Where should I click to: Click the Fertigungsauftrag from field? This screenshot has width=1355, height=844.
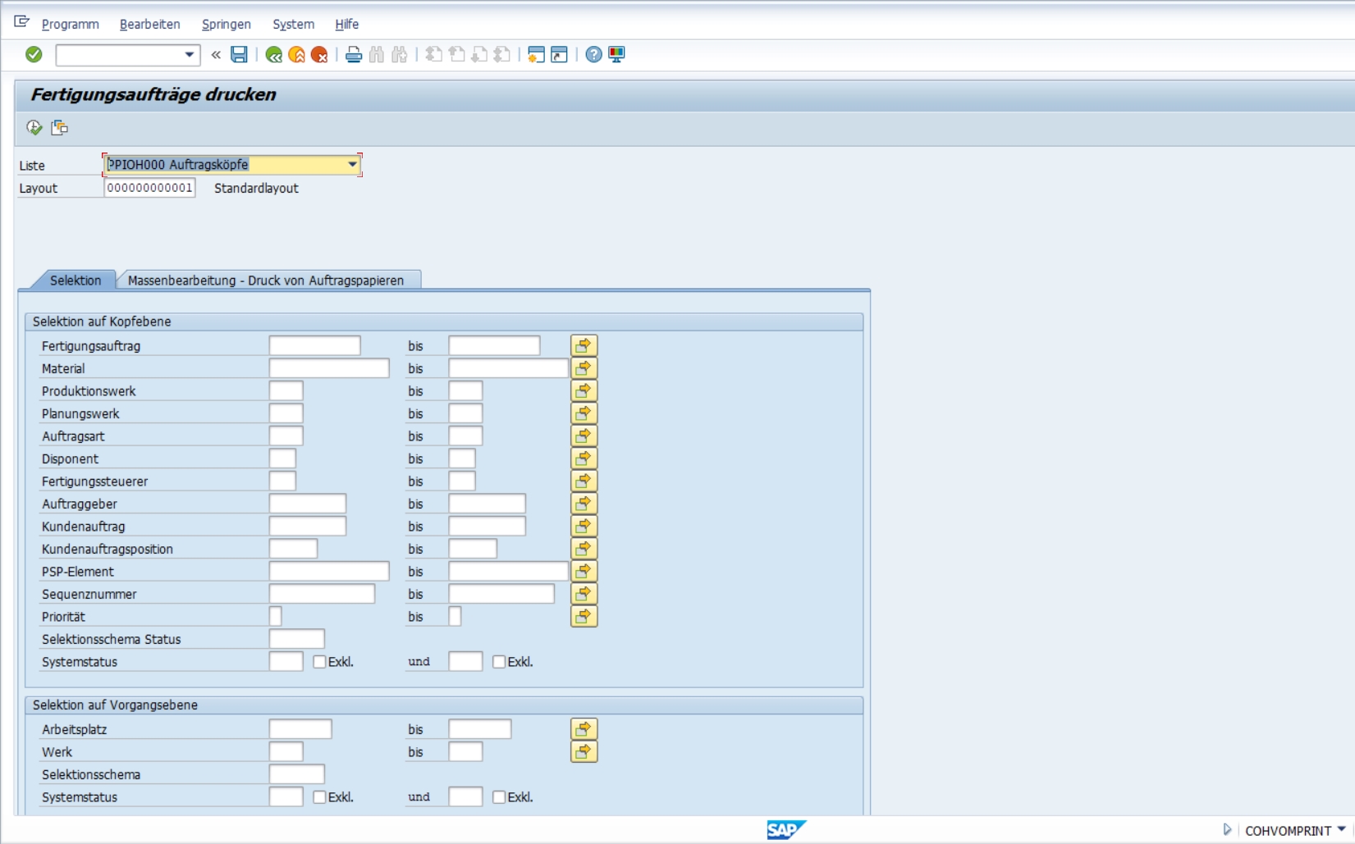(314, 345)
